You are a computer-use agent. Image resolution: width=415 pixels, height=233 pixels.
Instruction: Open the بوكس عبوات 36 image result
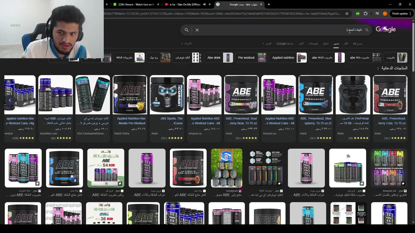pos(104,213)
